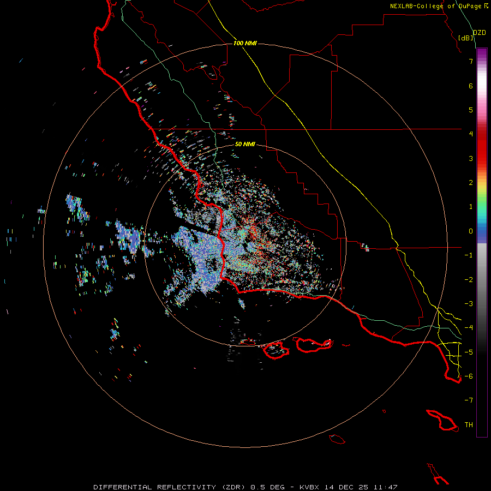This screenshot has width=491, height=491.
Task: Click the "KVBX" radar station identifier
Action: (x=309, y=487)
